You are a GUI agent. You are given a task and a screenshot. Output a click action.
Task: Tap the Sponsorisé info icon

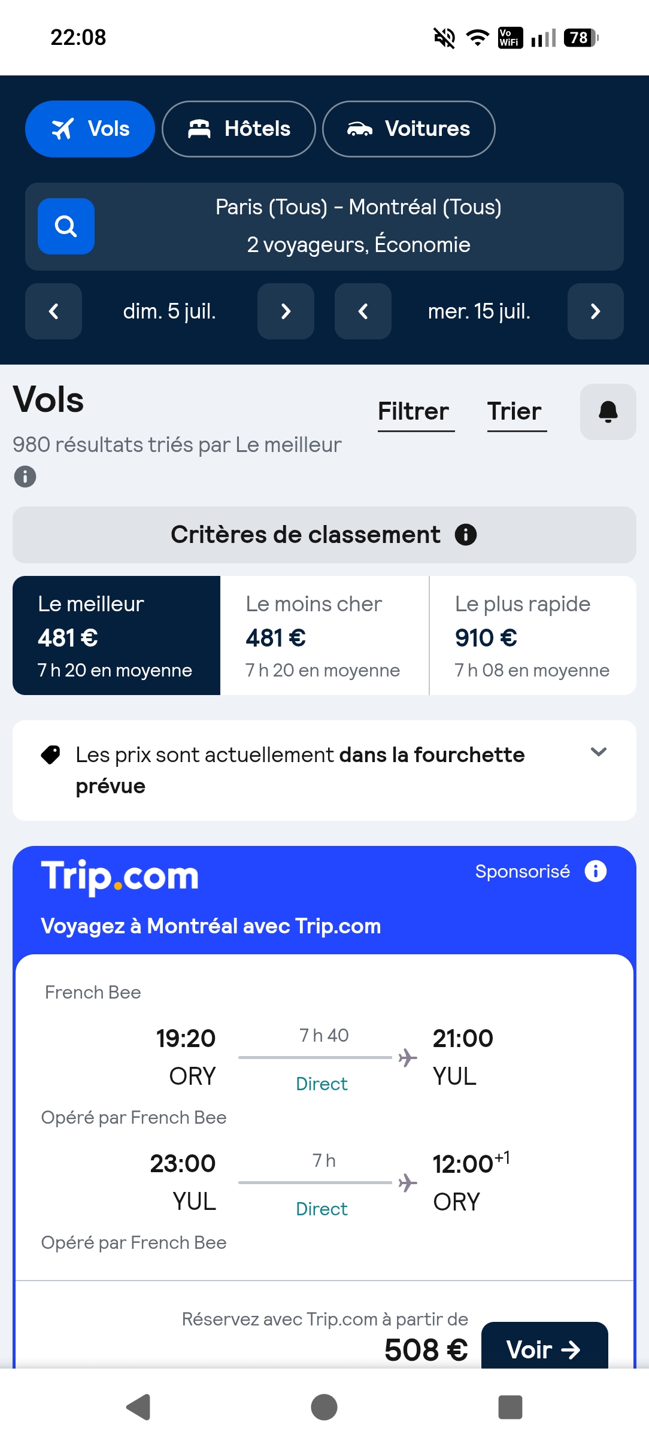(x=595, y=871)
